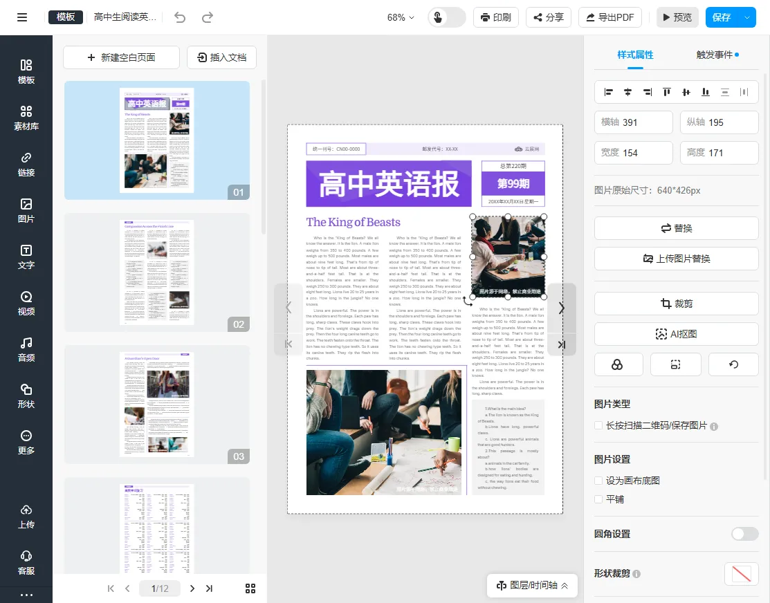Screen dimensions: 770x603
Task: Open 形状裁剪 shape swatch
Action: click(x=742, y=573)
